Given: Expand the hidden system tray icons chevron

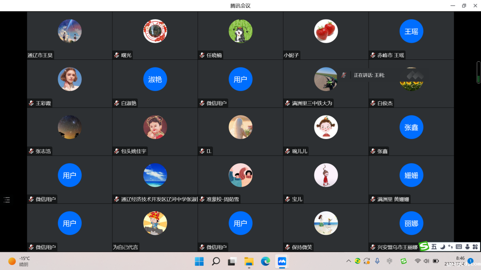Looking at the screenshot, I should point(349,261).
